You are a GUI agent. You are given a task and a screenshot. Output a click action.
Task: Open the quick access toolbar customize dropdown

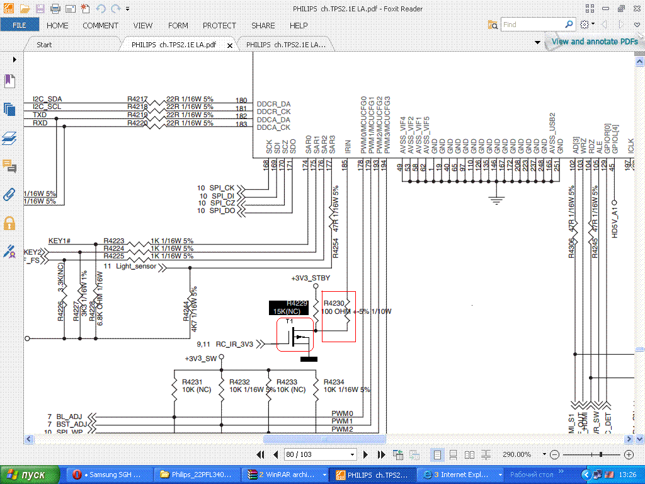[x=127, y=8]
